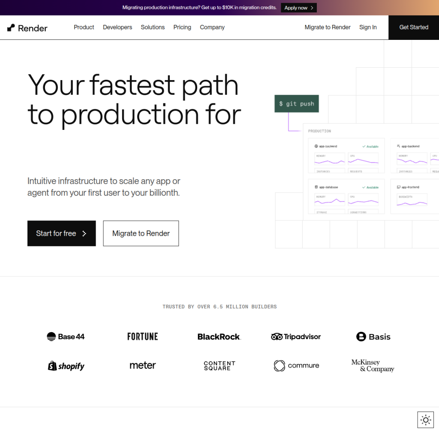Click the banner text about migration credits
The height and width of the screenshot is (439, 439).
tap(199, 8)
